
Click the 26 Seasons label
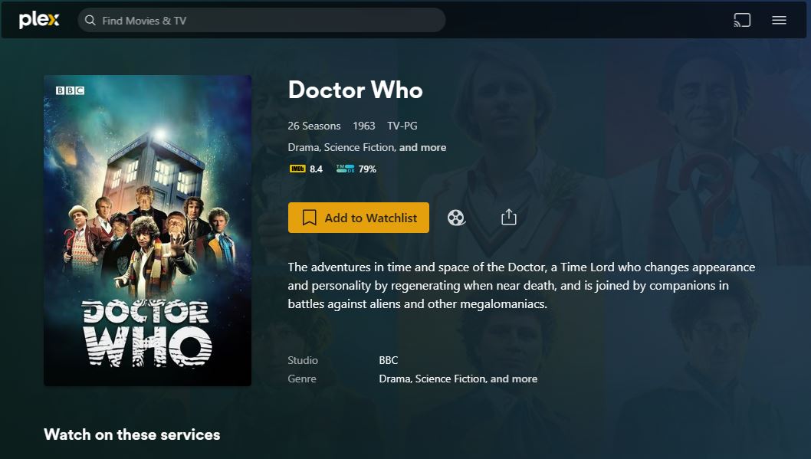point(314,126)
